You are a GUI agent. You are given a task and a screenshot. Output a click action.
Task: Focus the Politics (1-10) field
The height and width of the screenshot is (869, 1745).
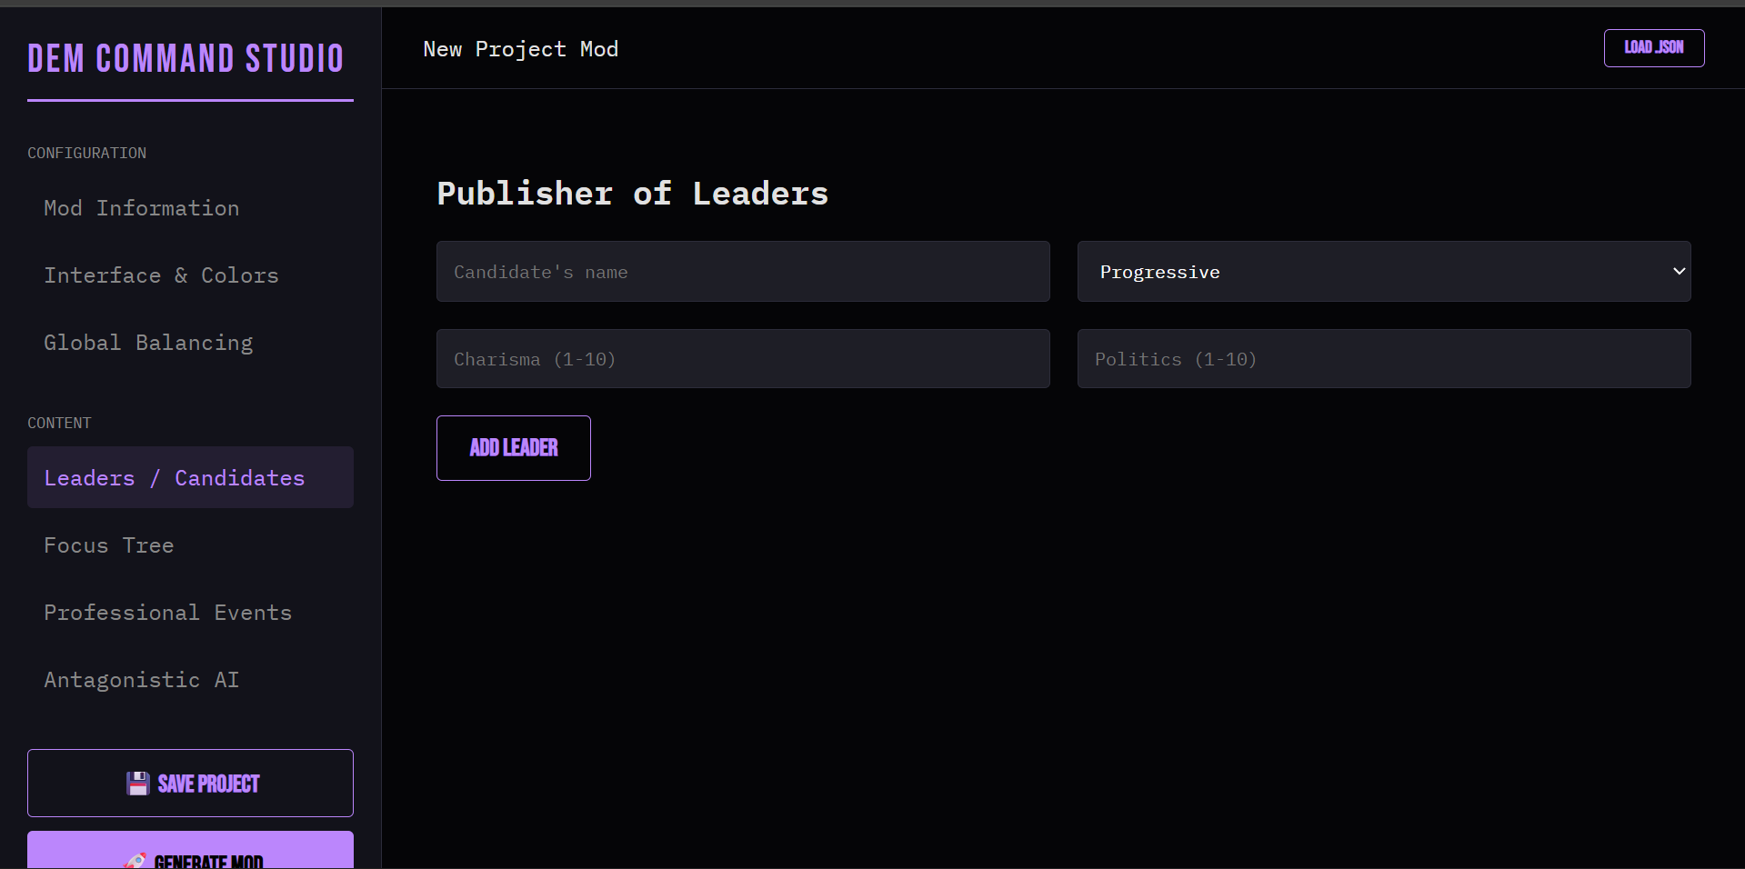(x=1384, y=359)
